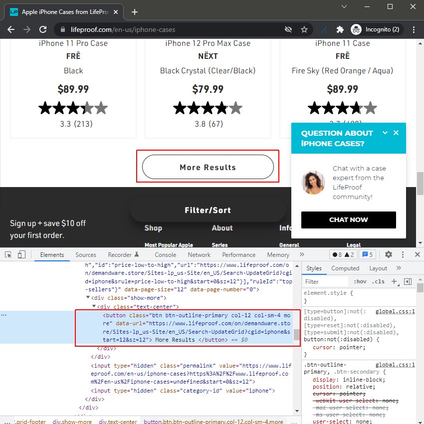Open a new browser tab
This screenshot has height=424, width=424.
click(134, 12)
